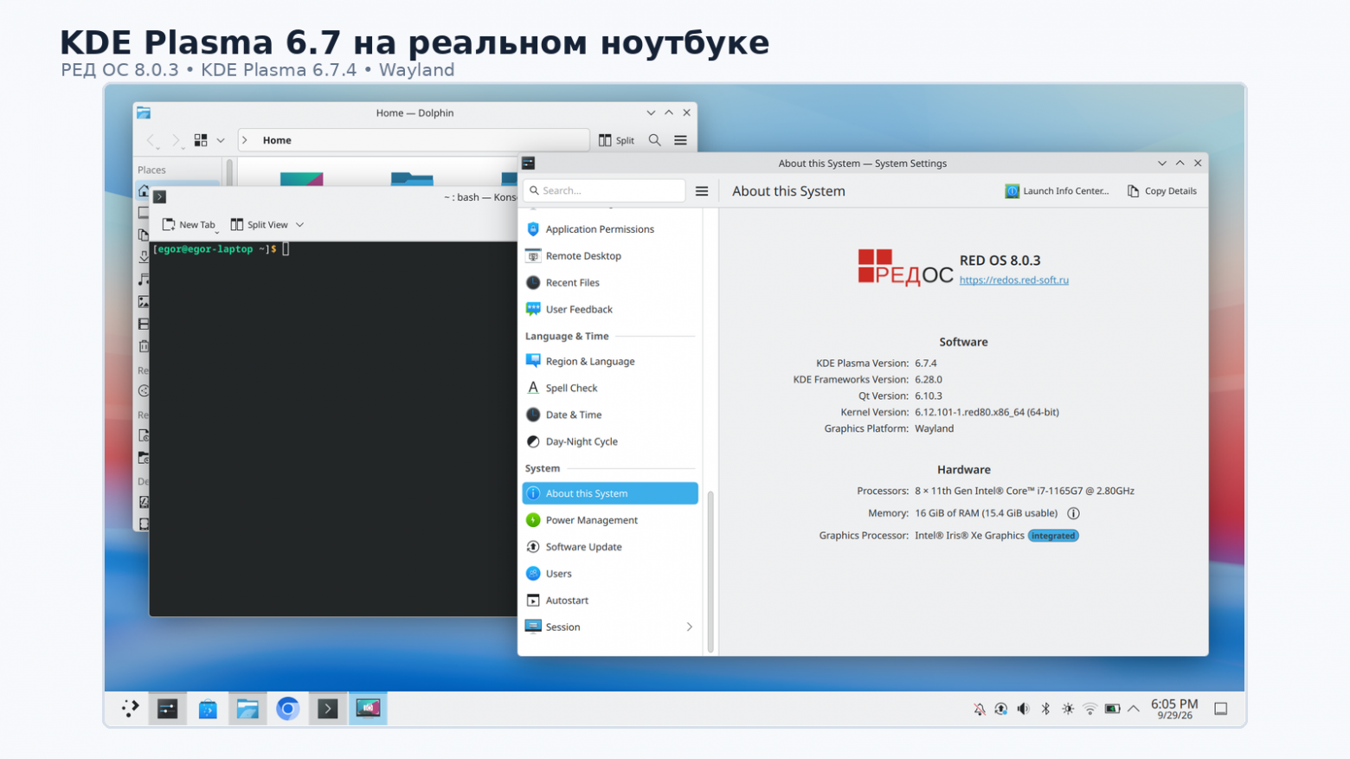The height and width of the screenshot is (759, 1350).
Task: Open Autostart settings
Action: point(610,601)
